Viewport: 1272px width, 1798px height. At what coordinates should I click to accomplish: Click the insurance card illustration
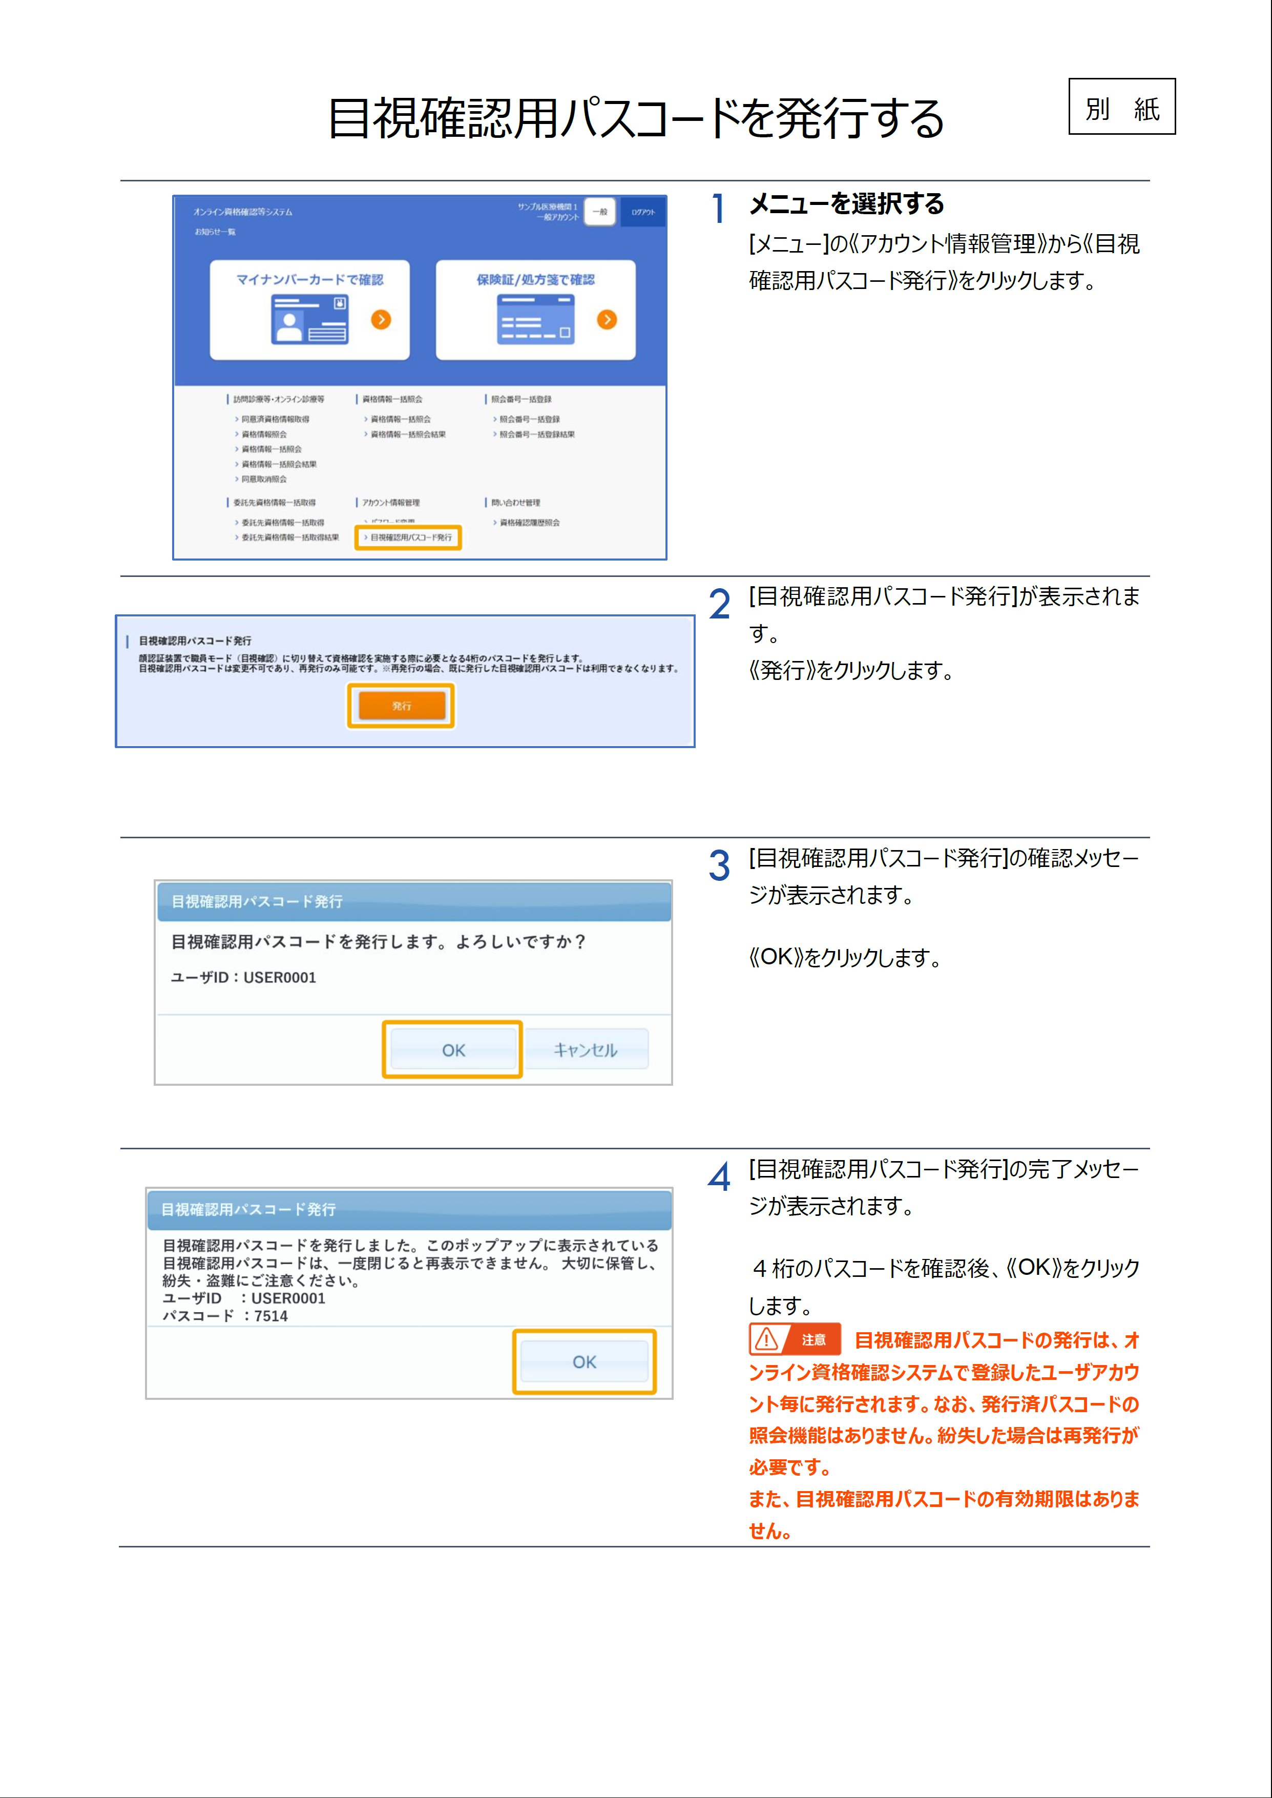536,320
